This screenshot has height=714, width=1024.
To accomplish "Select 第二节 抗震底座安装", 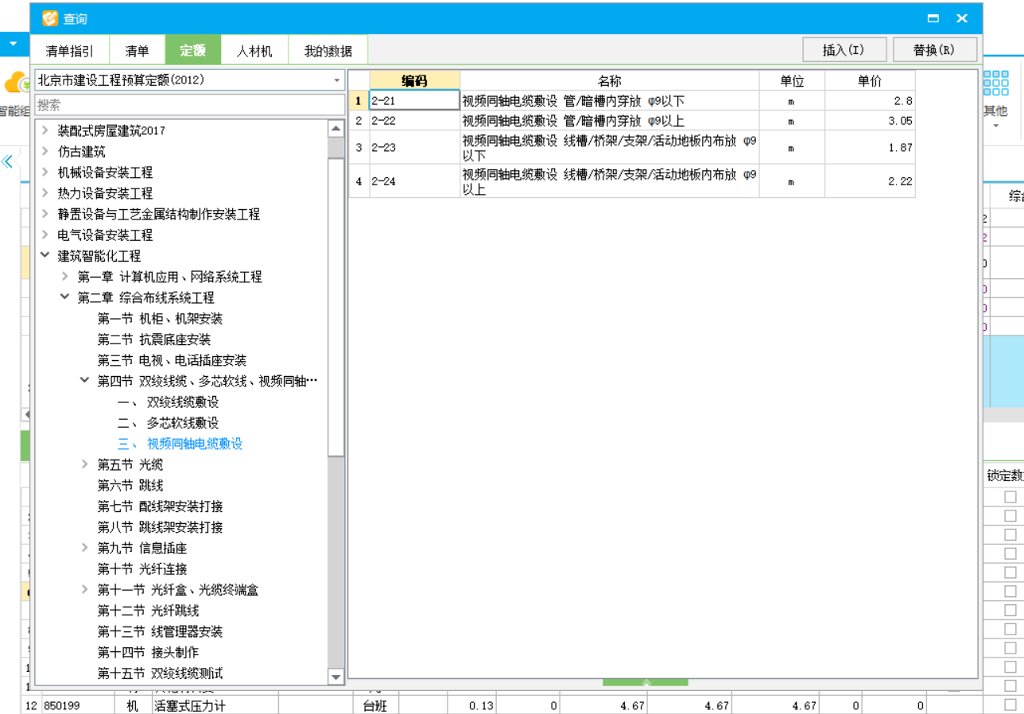I will (154, 340).
